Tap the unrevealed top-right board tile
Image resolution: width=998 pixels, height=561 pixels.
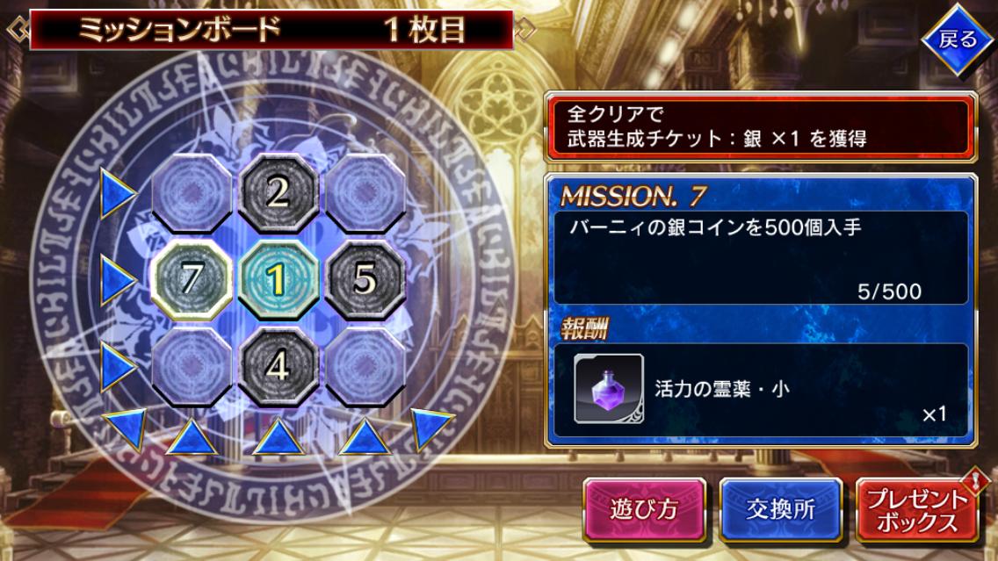[365, 192]
